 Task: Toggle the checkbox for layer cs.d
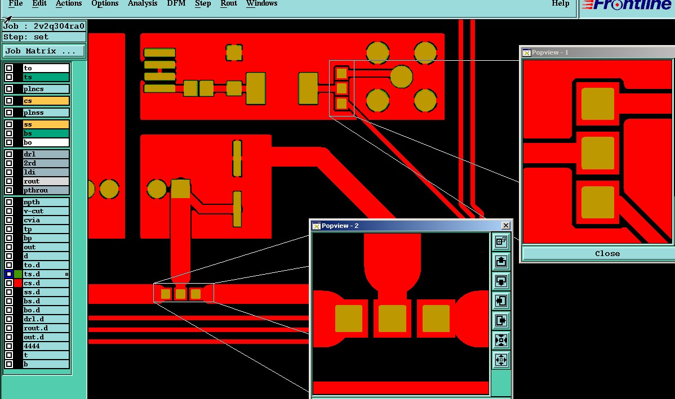(8, 283)
